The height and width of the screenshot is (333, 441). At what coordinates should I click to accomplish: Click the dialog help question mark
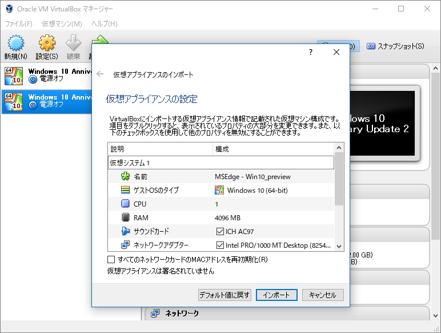click(311, 52)
